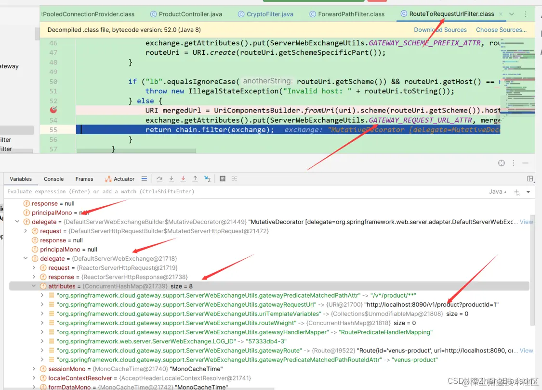Open the debug panel vertical dots options

click(513, 163)
